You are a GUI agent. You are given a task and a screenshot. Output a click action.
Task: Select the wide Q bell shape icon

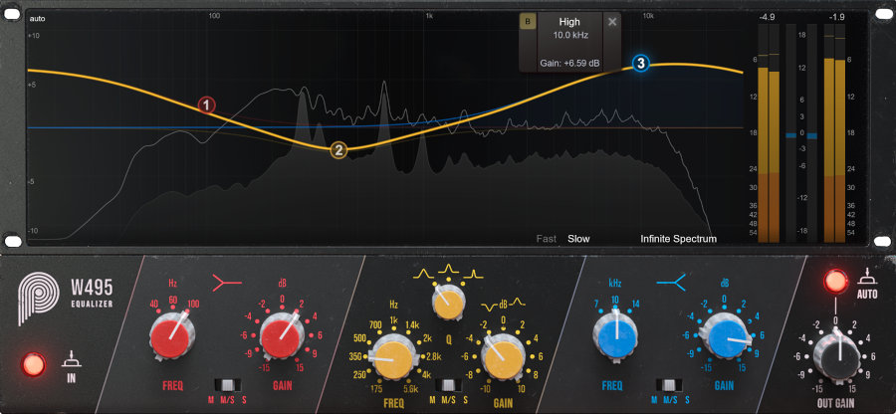click(421, 276)
